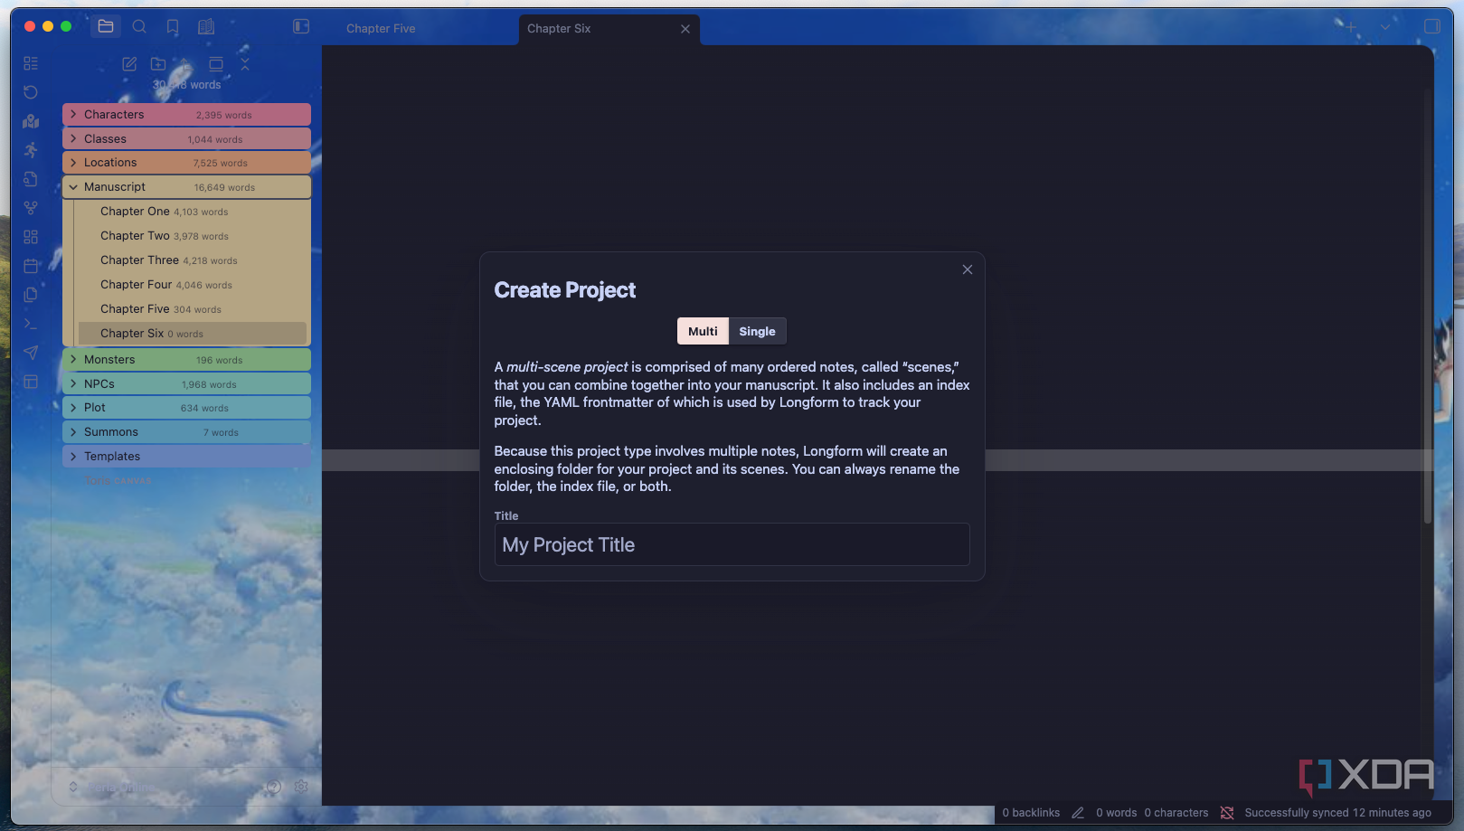
Task: Collapse the Manuscript folder
Action: (x=186, y=187)
